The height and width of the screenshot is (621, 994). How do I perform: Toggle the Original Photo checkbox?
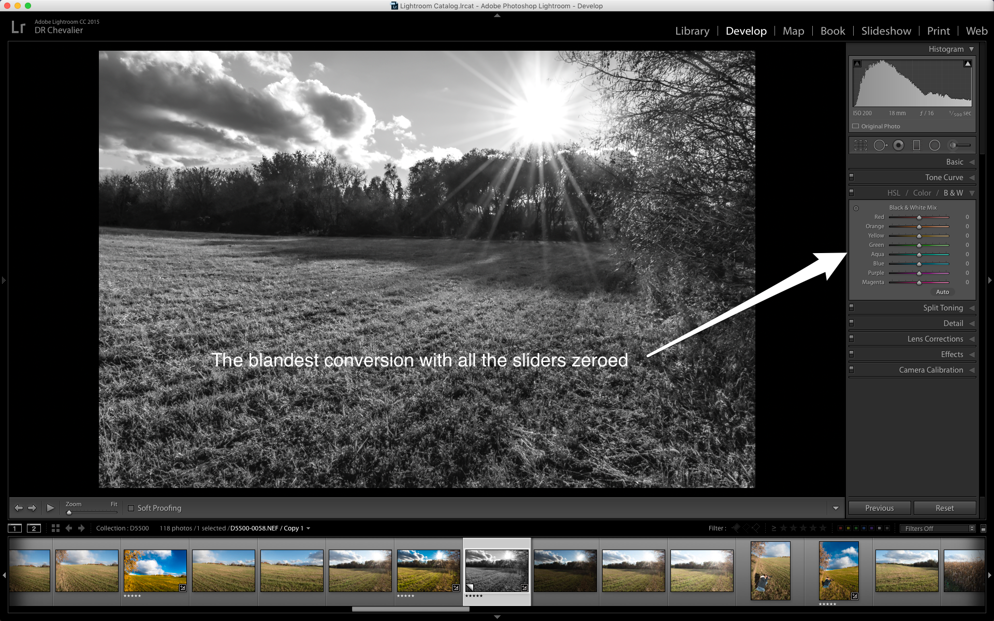[856, 126]
